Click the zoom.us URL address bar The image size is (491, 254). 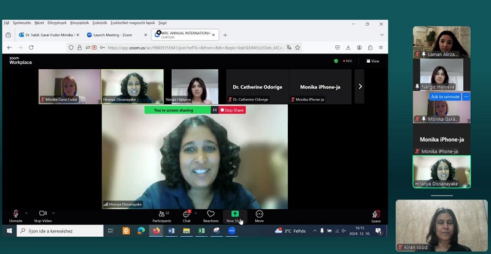pyautogui.click(x=195, y=48)
